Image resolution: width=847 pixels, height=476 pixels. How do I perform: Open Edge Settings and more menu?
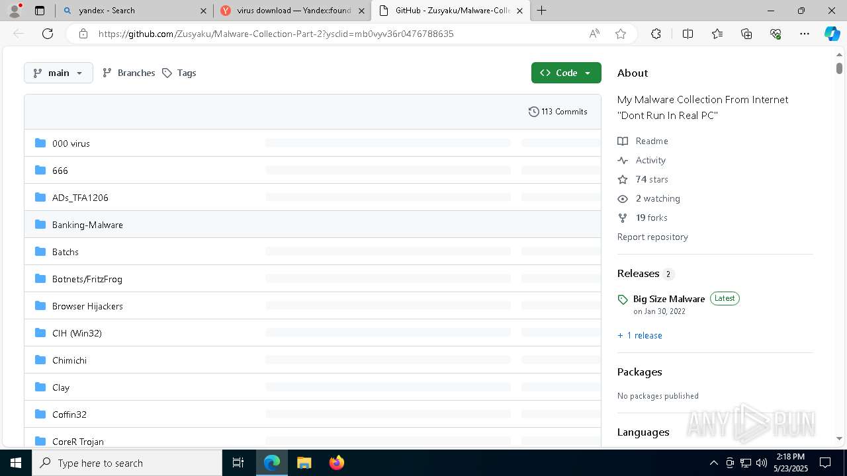click(805, 34)
